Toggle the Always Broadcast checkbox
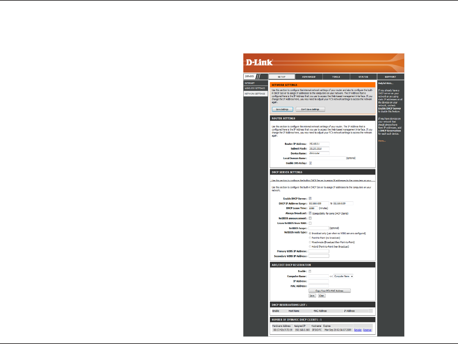The image size is (458, 344). point(310,213)
